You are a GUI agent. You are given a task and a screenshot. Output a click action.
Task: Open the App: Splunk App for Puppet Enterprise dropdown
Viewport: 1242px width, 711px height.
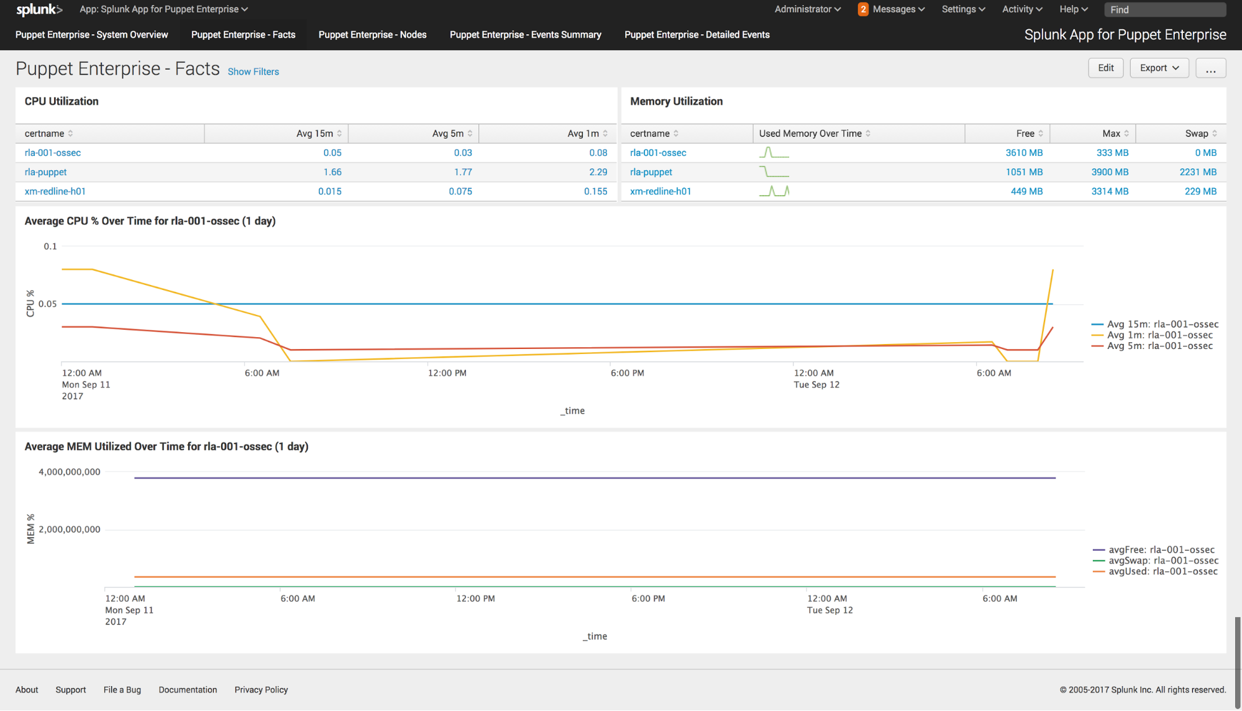coord(163,9)
